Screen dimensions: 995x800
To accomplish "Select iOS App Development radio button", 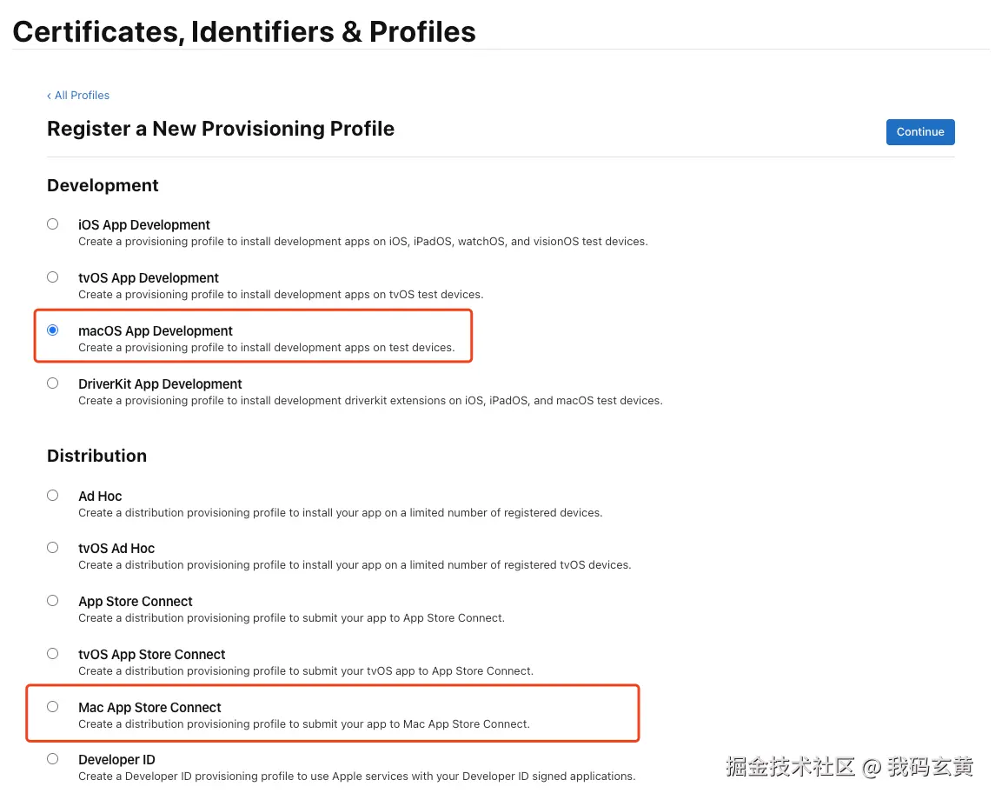I will point(53,224).
